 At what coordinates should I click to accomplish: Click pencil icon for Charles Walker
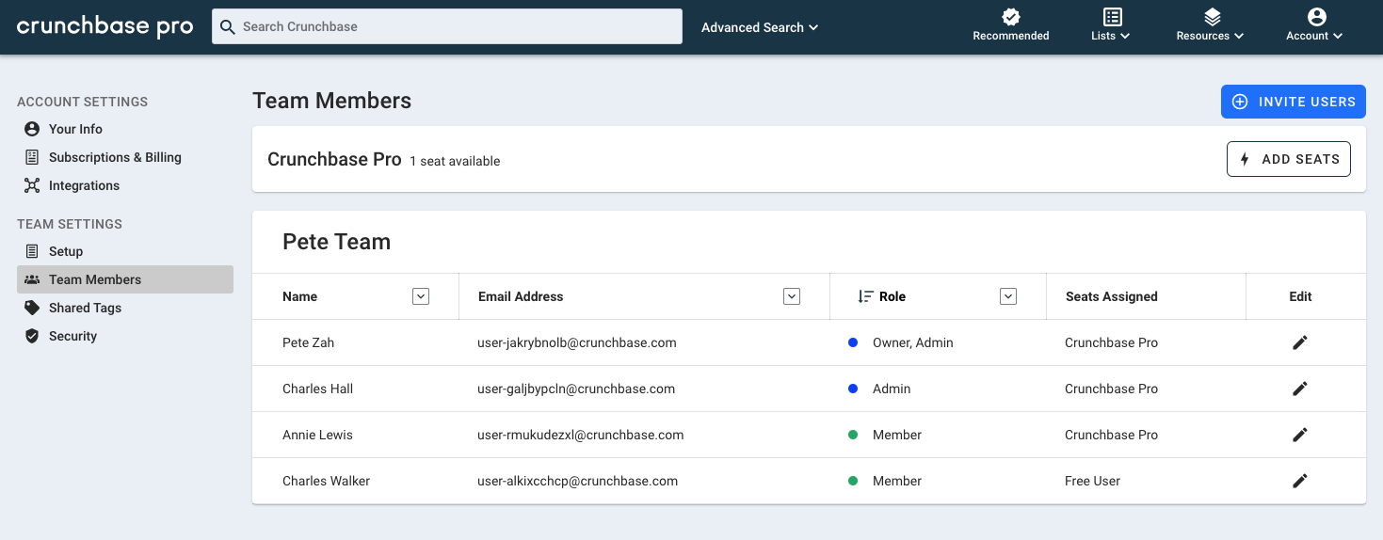click(1300, 481)
